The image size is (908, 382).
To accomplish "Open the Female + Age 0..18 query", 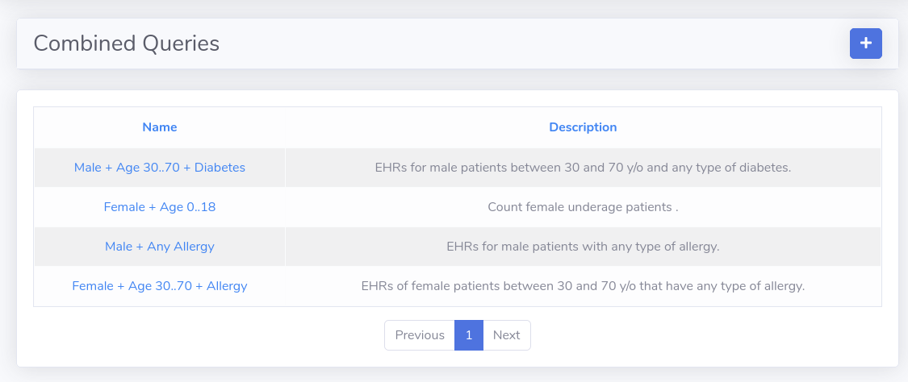I will pos(159,207).
